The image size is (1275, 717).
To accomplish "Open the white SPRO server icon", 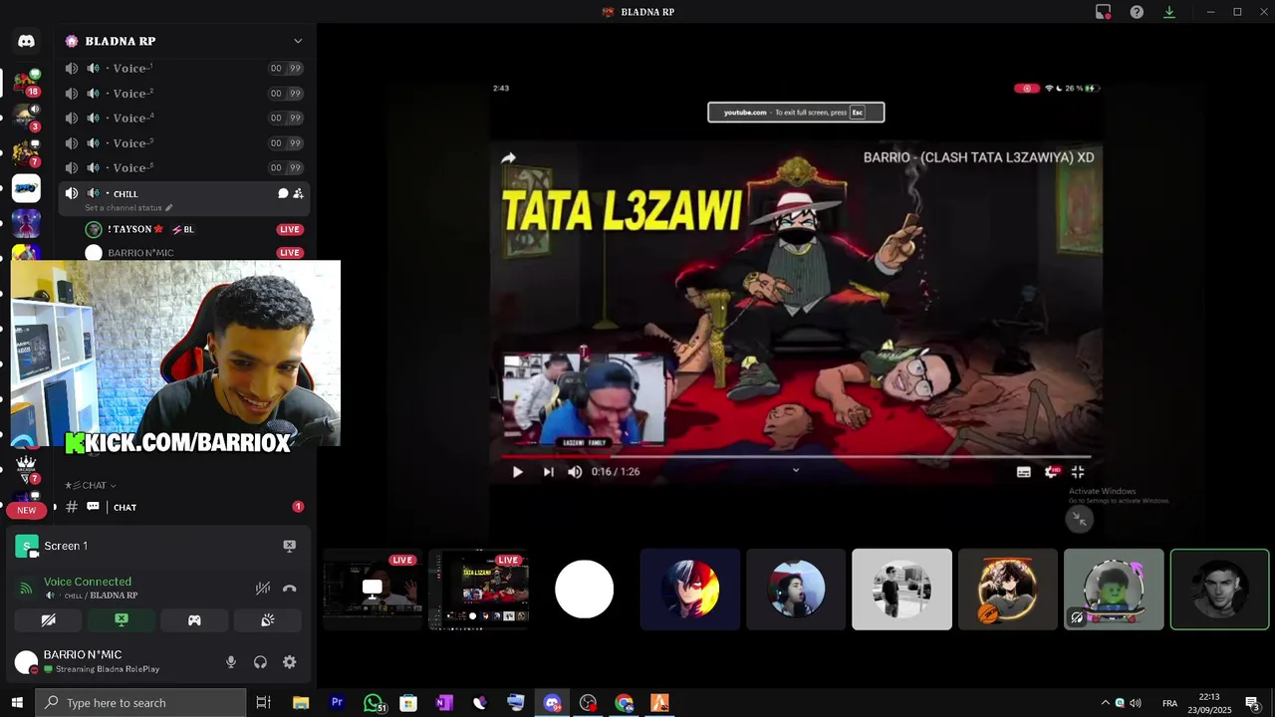I will coord(26,188).
